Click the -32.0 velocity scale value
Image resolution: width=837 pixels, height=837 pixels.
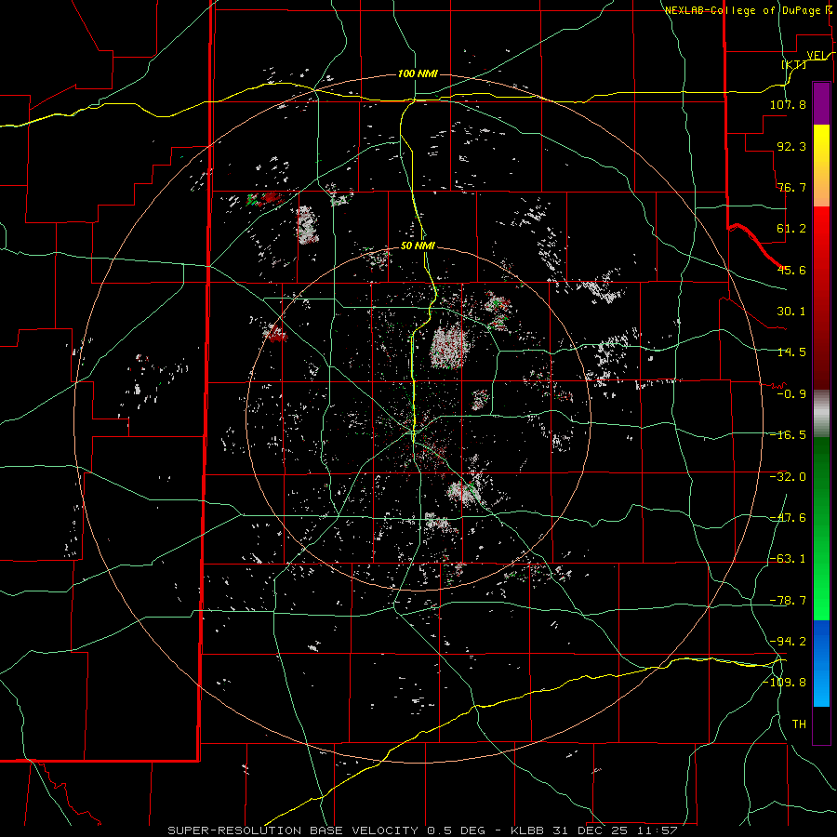(788, 477)
